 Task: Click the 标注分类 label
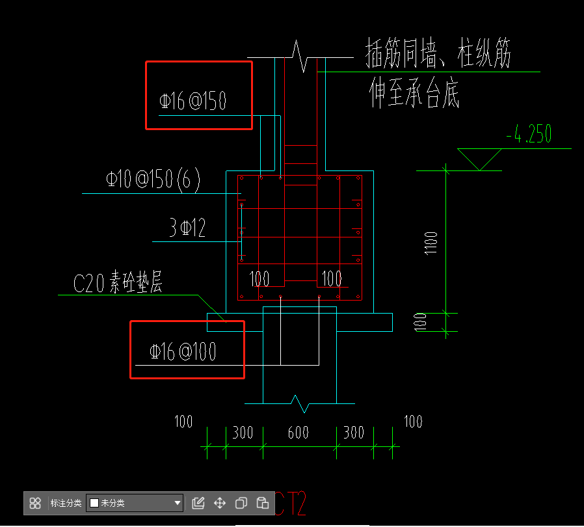(x=66, y=503)
